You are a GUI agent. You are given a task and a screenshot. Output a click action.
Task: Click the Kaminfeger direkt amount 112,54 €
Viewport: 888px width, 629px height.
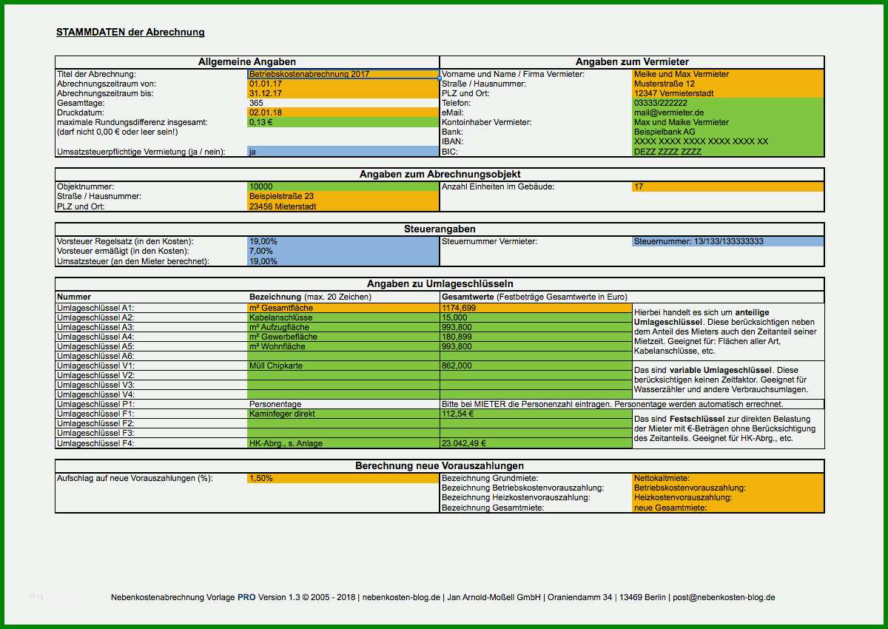click(x=536, y=414)
